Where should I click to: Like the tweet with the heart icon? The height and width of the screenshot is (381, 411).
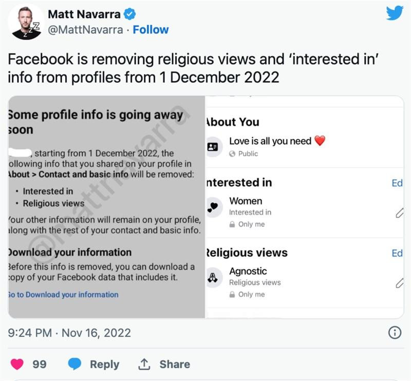click(17, 364)
